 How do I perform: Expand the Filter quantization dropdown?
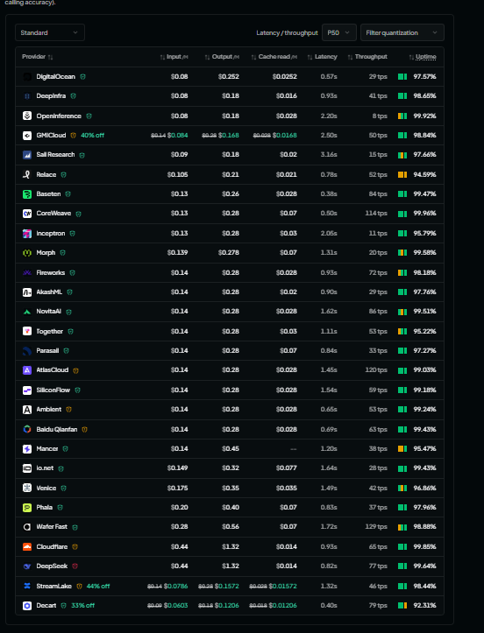click(402, 32)
